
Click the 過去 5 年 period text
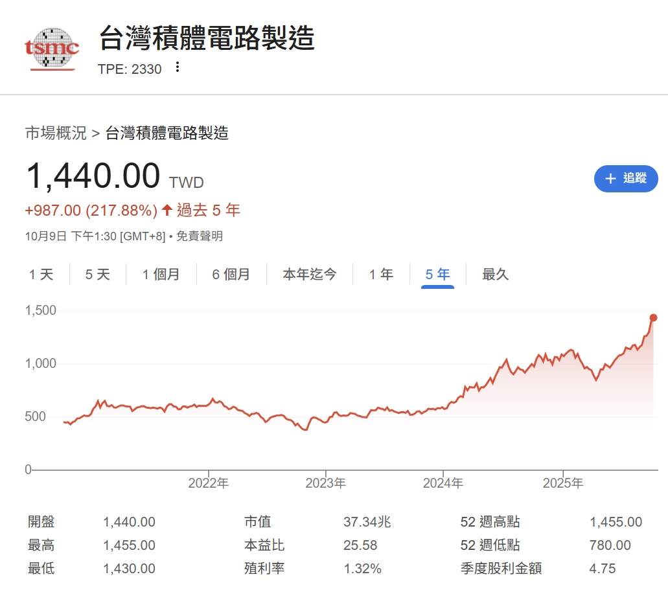pos(209,211)
